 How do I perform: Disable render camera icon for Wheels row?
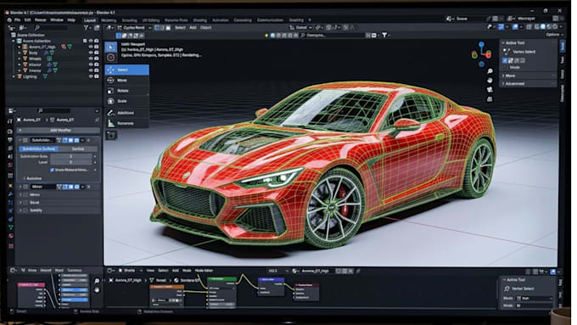click(x=97, y=59)
